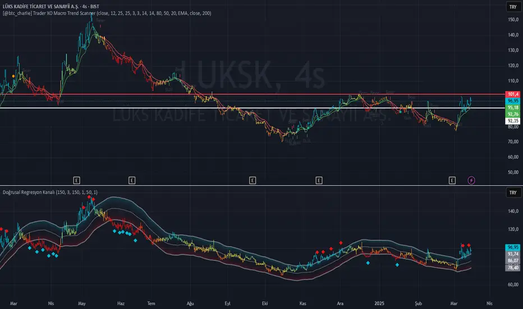Open the earnings marker E between Kas and Ara
The height and width of the screenshot is (309, 523).
click(319, 180)
